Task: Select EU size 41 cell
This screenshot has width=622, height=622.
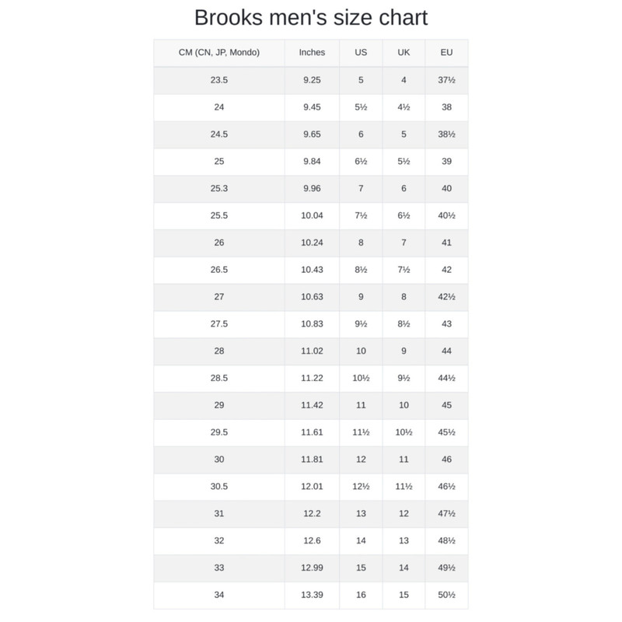Action: coord(446,243)
